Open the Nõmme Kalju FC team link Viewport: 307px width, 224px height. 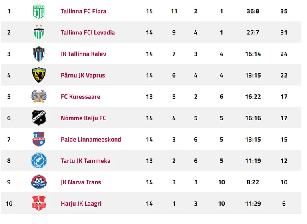tap(83, 118)
